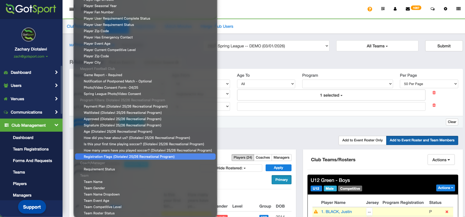Screen dimensions: 465x217
Task: Expand the All Teams dropdown
Action: click(377, 46)
